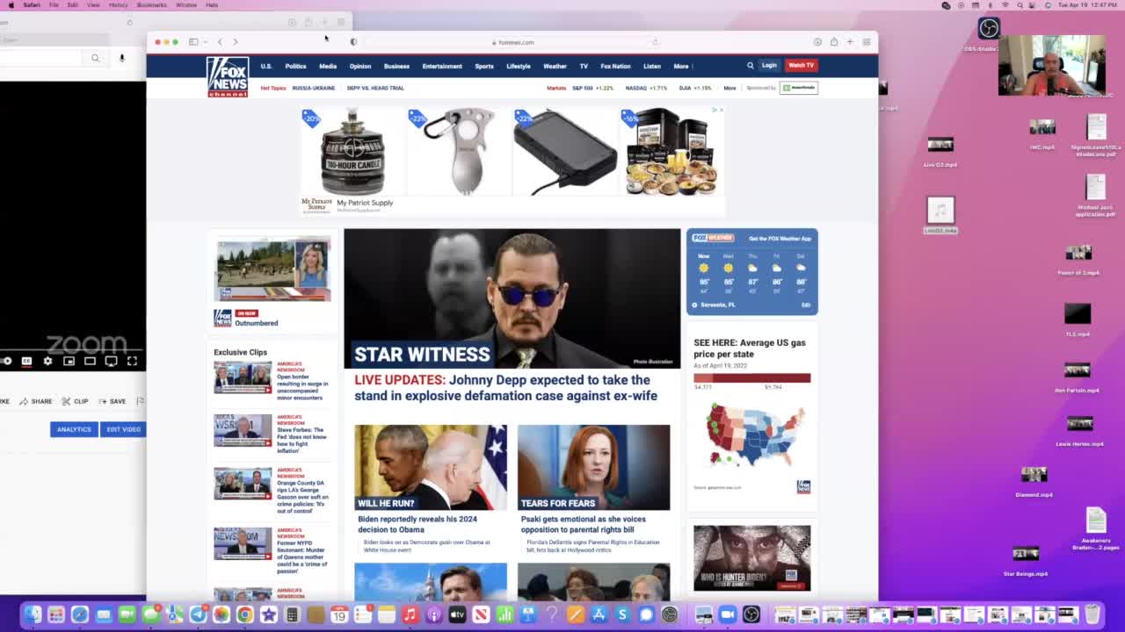Open the Business section
The height and width of the screenshot is (632, 1125).
point(396,66)
